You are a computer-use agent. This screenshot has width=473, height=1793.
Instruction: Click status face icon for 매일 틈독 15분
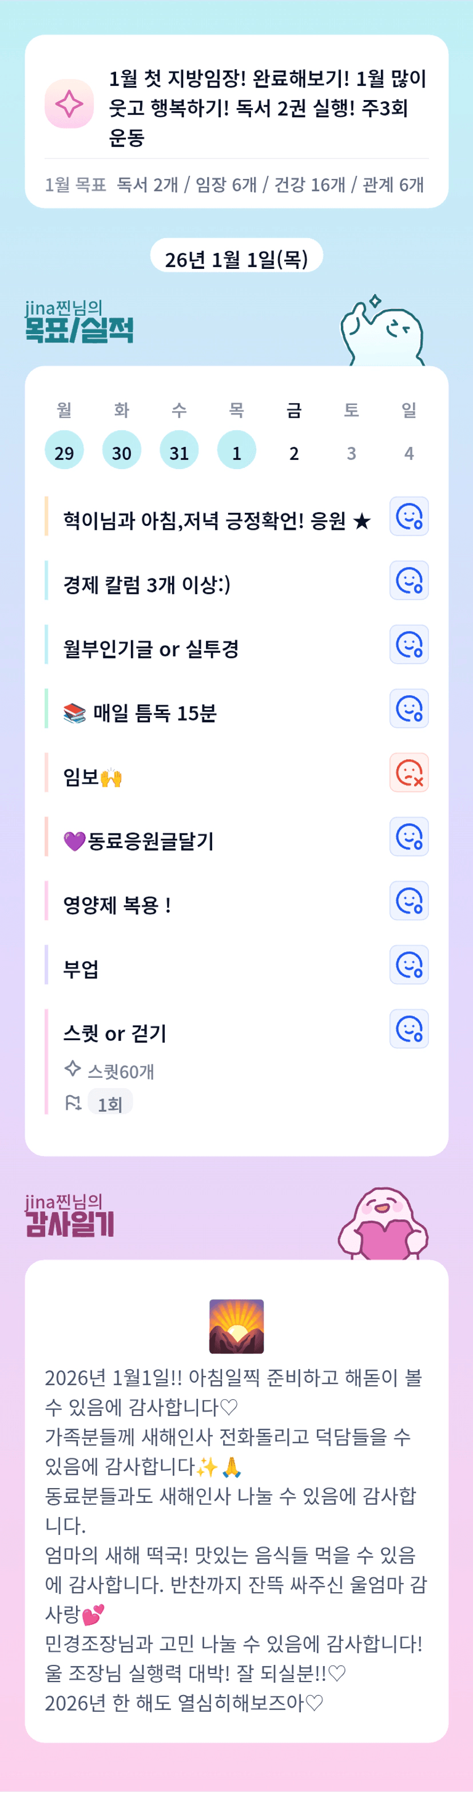click(x=409, y=709)
